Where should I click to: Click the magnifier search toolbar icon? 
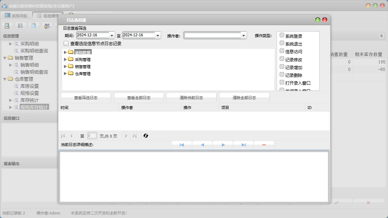[x=7, y=25]
